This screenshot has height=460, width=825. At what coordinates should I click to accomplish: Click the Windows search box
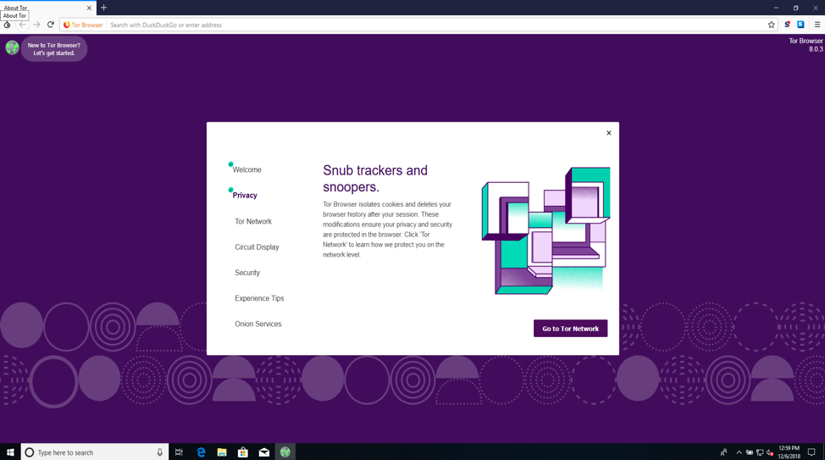(x=95, y=452)
